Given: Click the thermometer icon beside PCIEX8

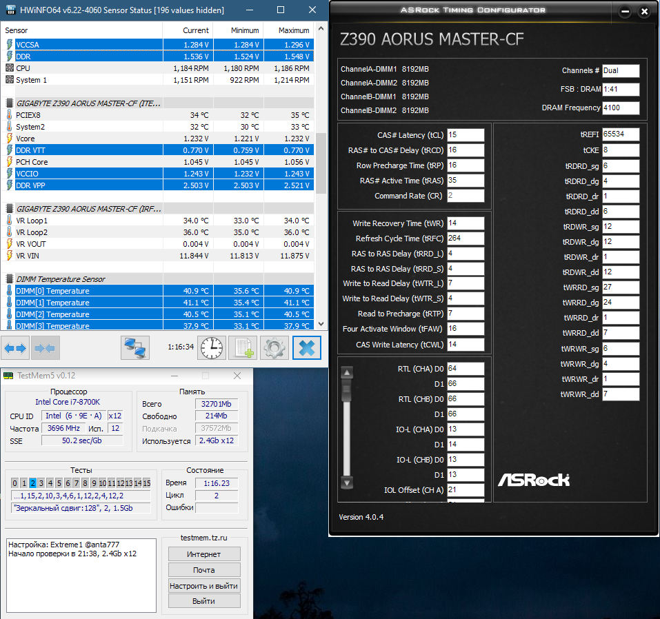Looking at the screenshot, I should 9,115.
